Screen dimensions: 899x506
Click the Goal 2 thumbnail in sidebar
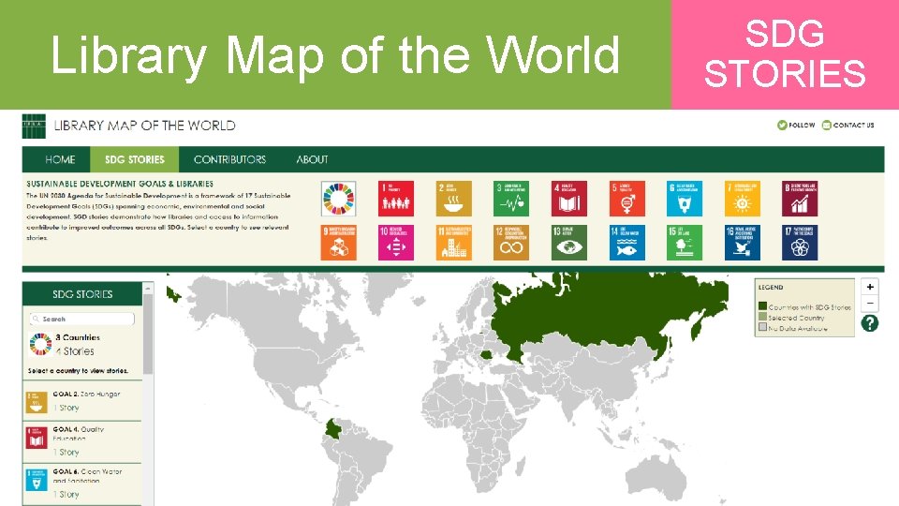[37, 402]
